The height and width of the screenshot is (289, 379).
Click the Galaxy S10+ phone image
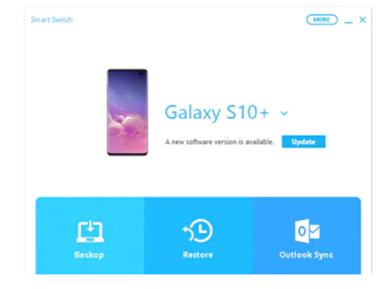(x=127, y=112)
